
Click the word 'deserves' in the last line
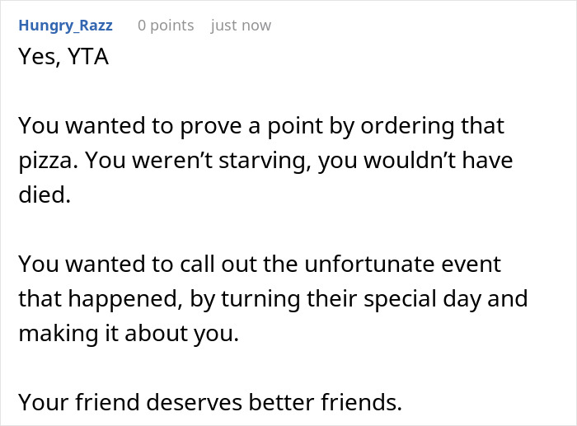pyautogui.click(x=195, y=401)
